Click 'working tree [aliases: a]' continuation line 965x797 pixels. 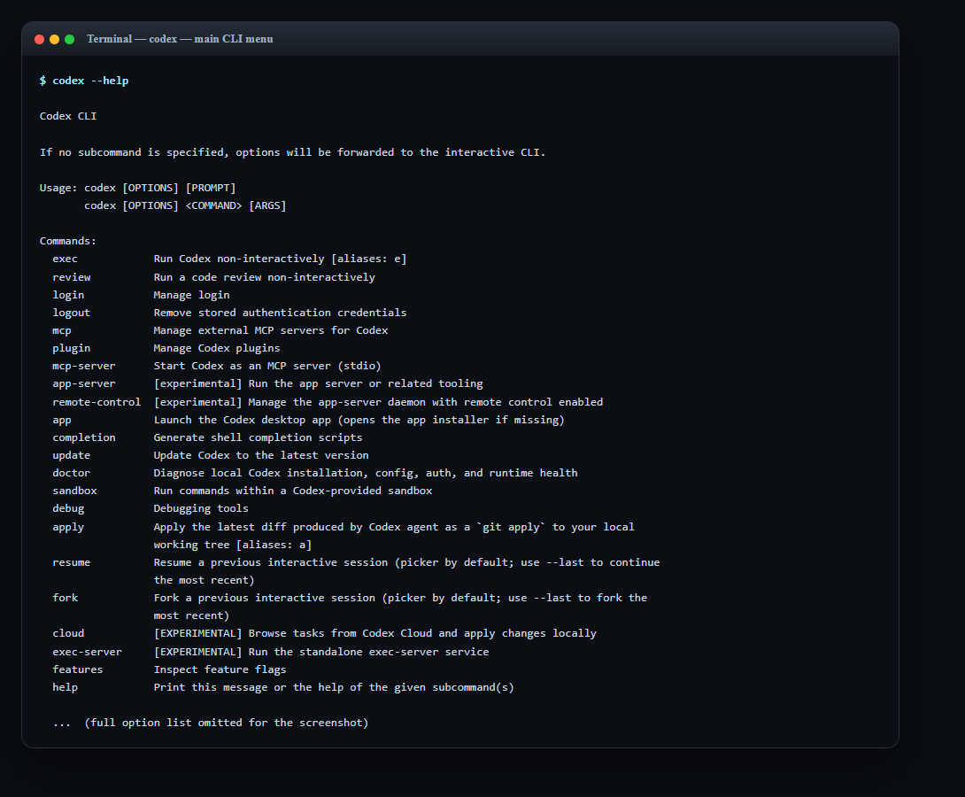(x=233, y=545)
